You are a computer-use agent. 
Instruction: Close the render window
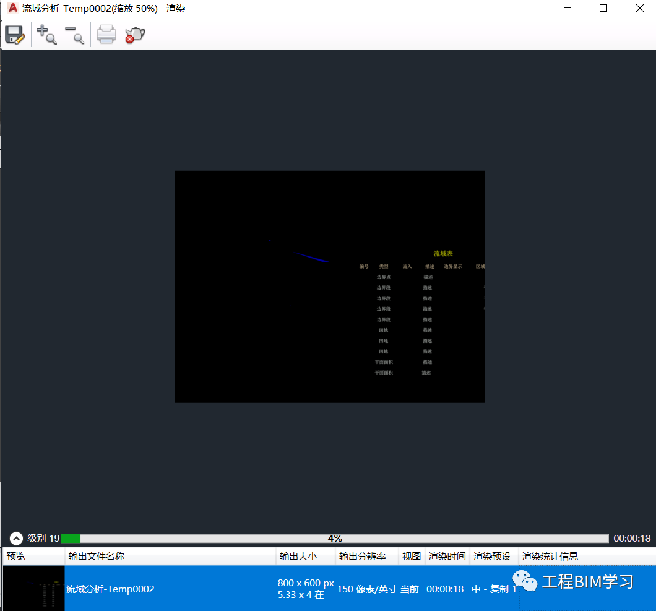pyautogui.click(x=640, y=9)
